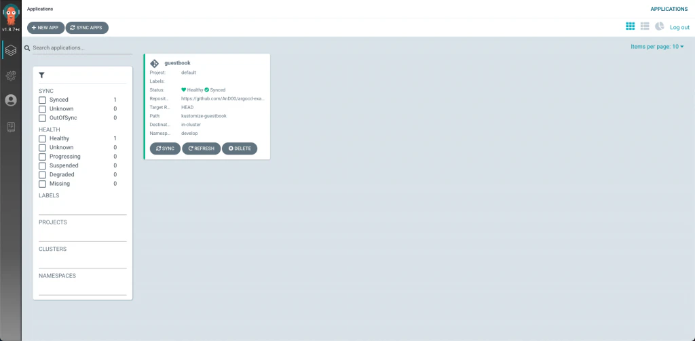
Task: Check the OutOfSync filter
Action: [43, 118]
